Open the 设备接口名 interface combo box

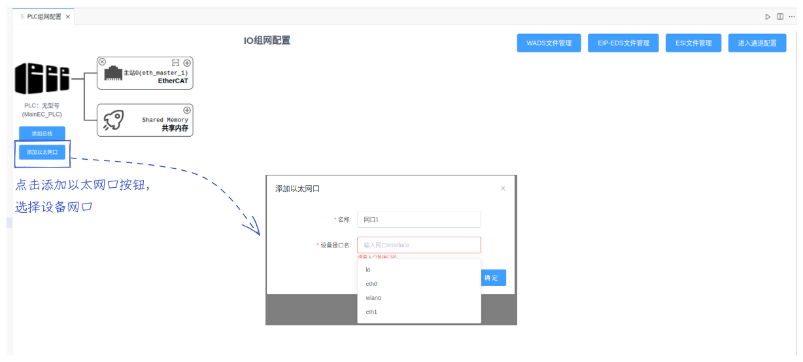tap(419, 245)
